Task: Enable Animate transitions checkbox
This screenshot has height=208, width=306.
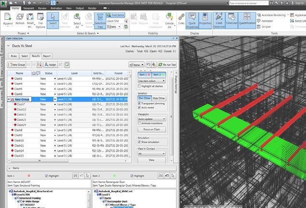Action: click(x=139, y=123)
